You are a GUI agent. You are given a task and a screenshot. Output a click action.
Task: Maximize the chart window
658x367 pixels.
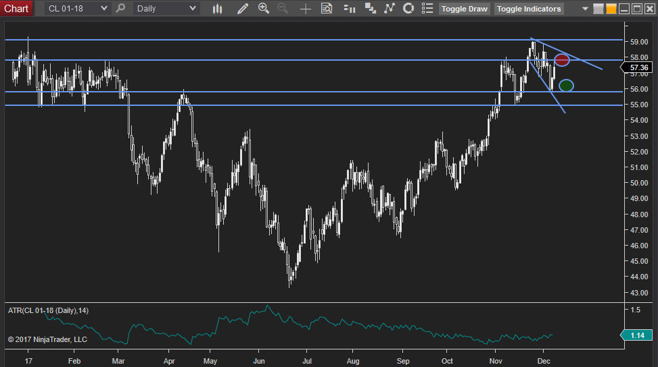tap(636, 8)
